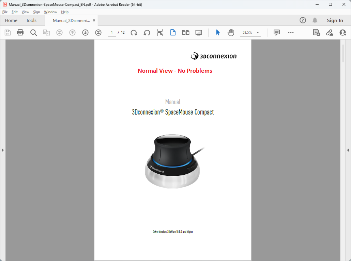Screen dimensions: 351x261
Task: Share the file with a link
Action: (x=329, y=32)
